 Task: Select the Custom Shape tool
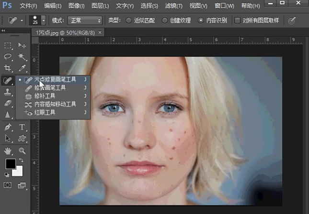pyautogui.click(x=22, y=139)
